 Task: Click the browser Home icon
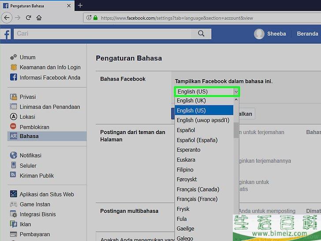[39, 18]
